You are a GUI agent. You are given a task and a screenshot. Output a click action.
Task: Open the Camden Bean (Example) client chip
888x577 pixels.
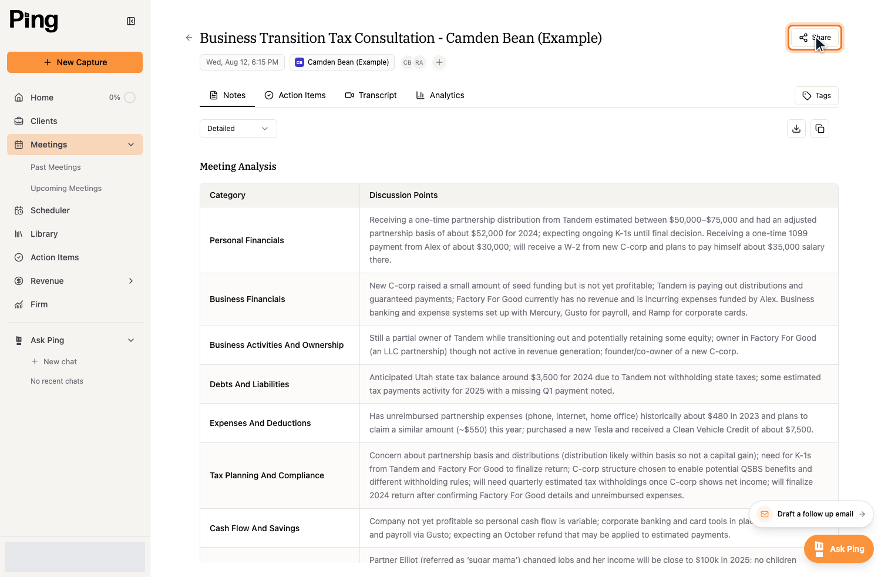(x=342, y=62)
